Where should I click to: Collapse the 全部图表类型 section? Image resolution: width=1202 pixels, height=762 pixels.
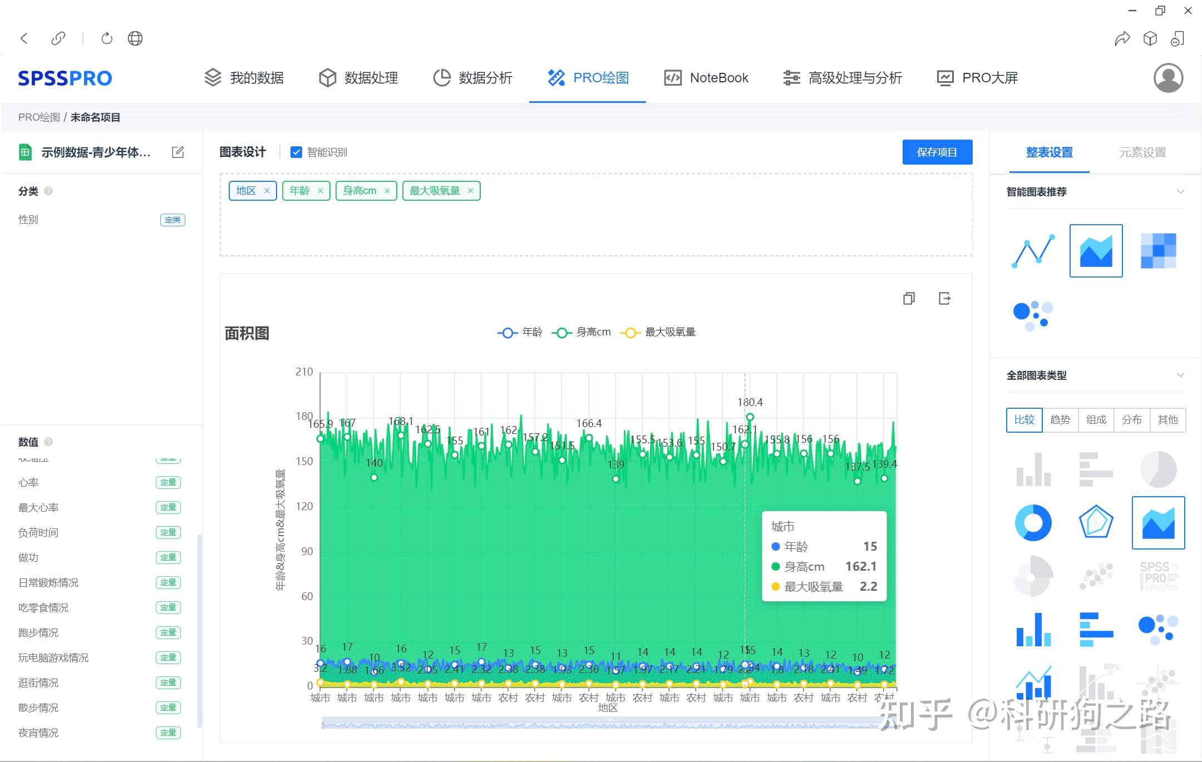coord(1181,375)
